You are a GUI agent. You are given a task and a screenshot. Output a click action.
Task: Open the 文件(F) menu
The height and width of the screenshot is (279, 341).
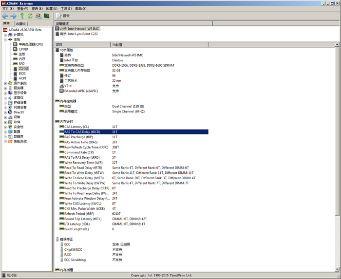click(8, 9)
